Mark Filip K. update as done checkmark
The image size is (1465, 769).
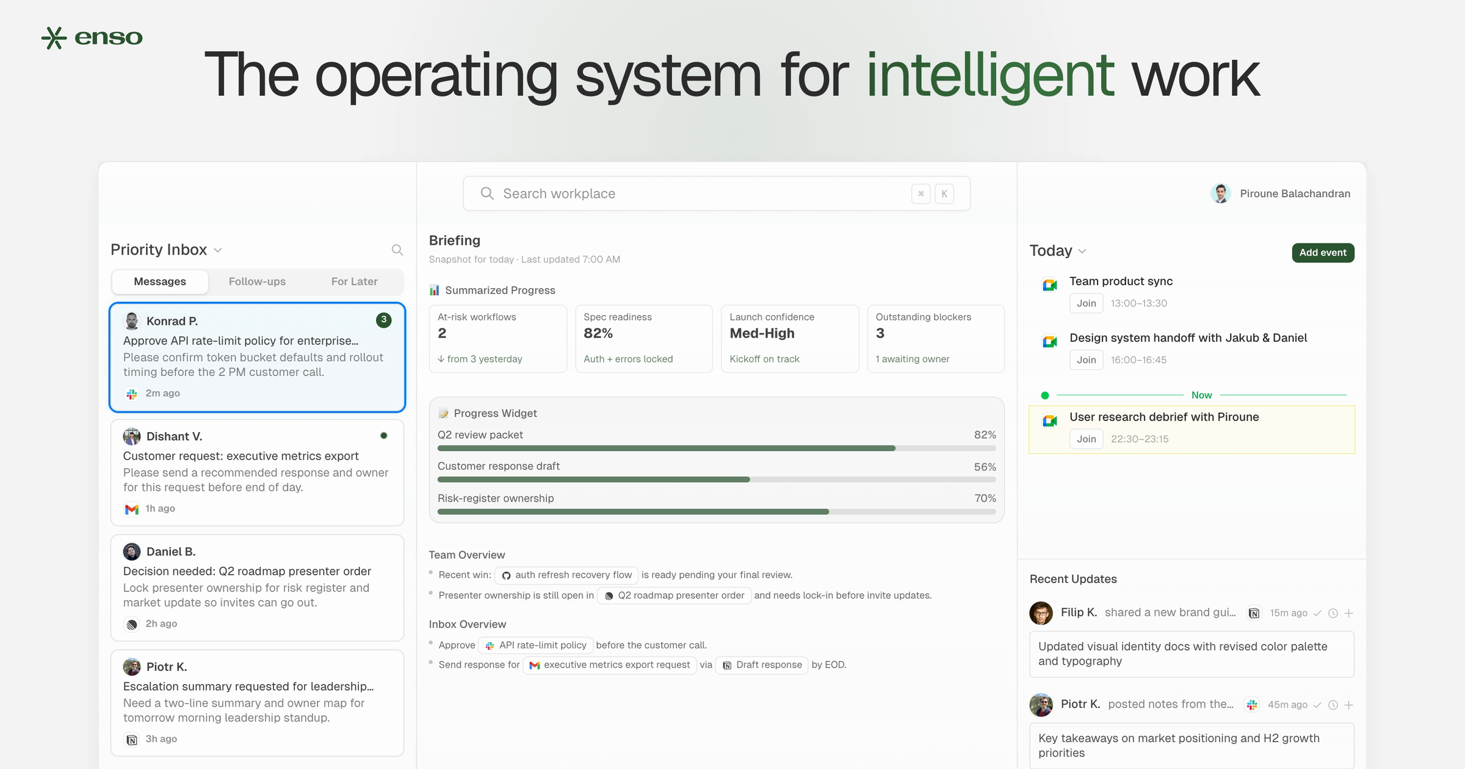coord(1317,613)
